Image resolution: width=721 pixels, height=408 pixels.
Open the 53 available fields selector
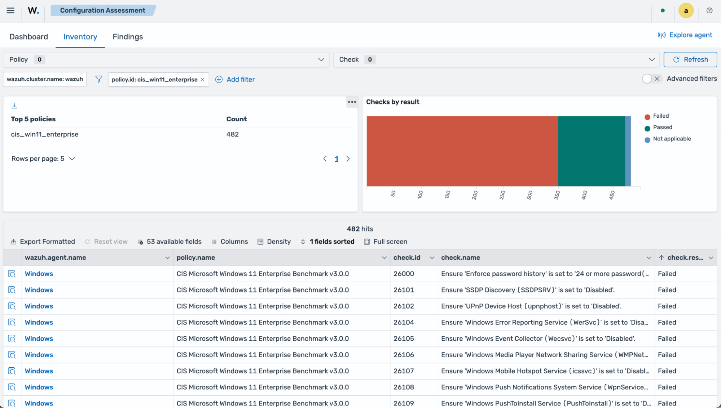(170, 242)
